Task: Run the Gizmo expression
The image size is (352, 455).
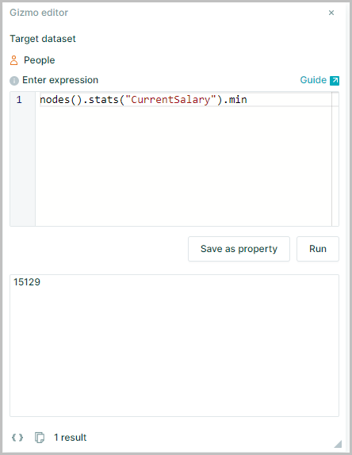Action: (x=318, y=249)
